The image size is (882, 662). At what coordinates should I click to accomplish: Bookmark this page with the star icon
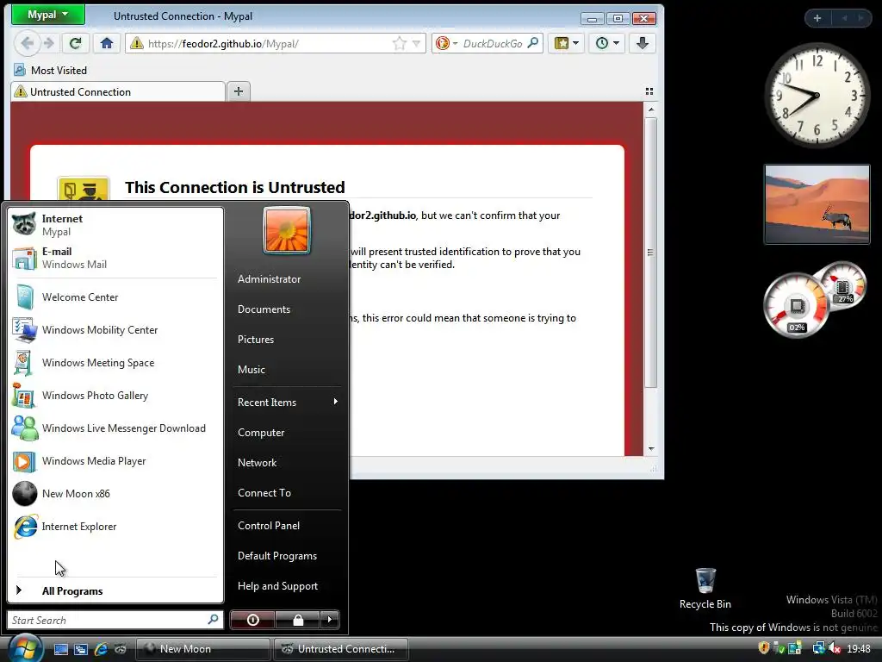(400, 43)
